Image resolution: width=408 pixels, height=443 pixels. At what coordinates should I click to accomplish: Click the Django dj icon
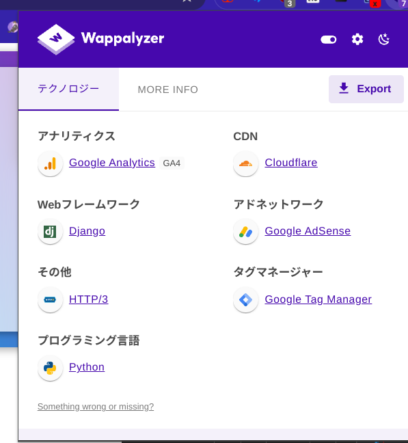[x=51, y=232]
